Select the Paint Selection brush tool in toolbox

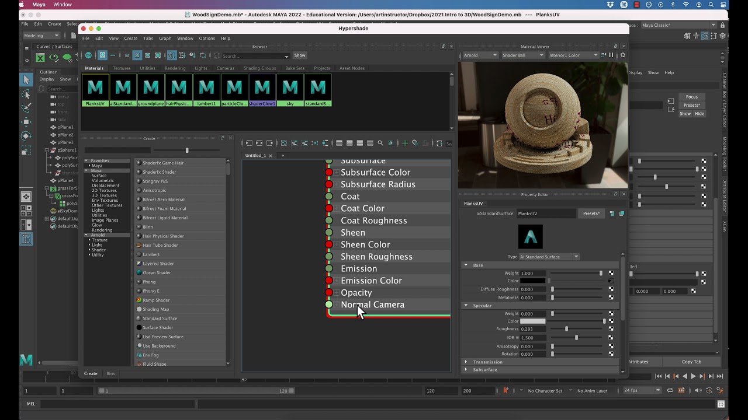[26, 108]
